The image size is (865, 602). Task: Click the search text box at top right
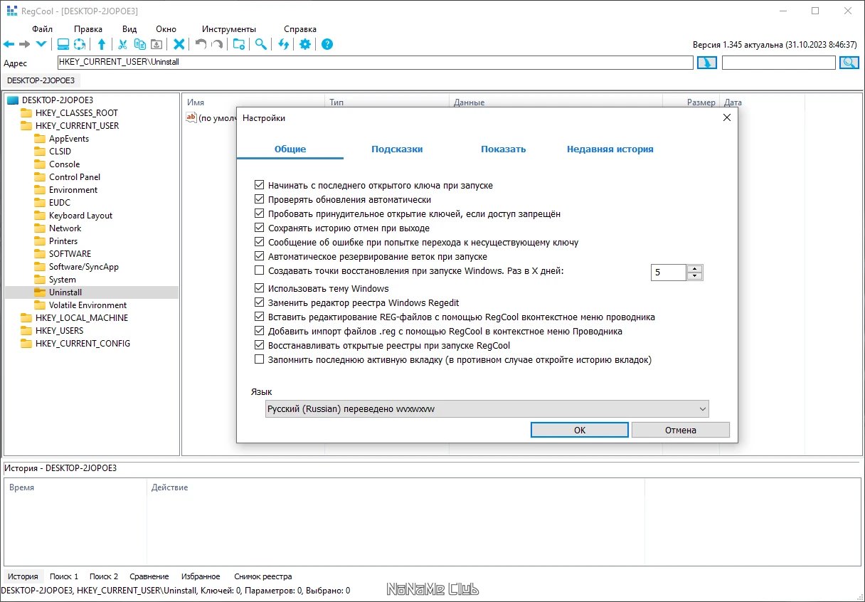click(779, 63)
